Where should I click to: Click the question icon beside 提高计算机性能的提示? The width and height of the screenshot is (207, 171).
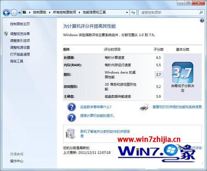pos(72,117)
